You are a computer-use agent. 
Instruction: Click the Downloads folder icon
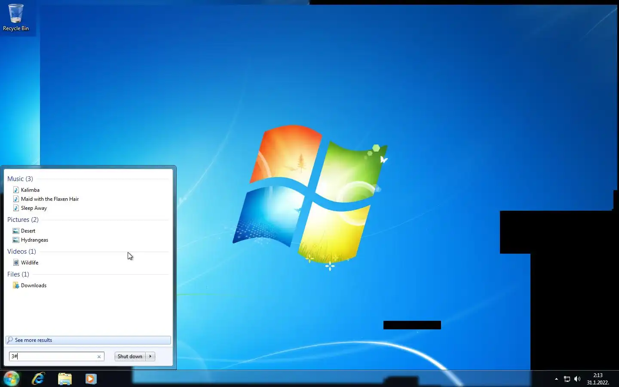[x=16, y=285]
